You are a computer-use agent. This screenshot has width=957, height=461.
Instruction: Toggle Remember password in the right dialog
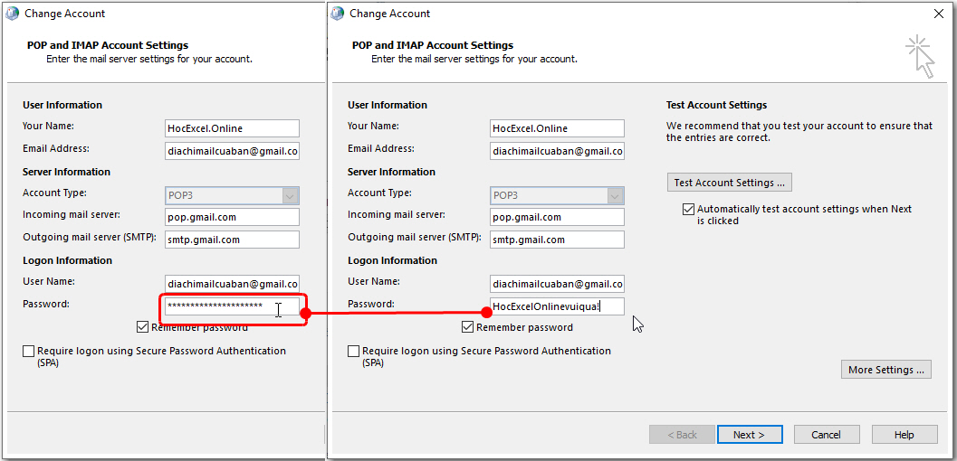click(x=468, y=327)
